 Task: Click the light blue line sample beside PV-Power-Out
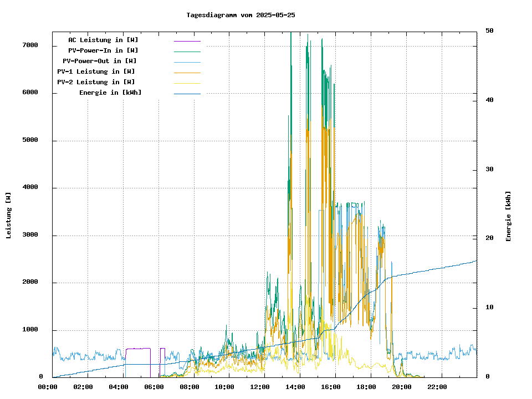187,62
